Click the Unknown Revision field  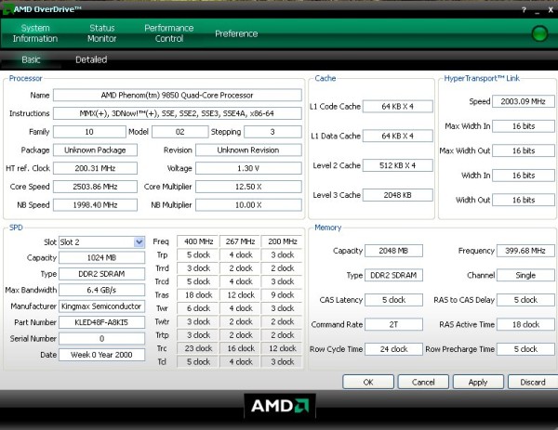[x=248, y=150]
